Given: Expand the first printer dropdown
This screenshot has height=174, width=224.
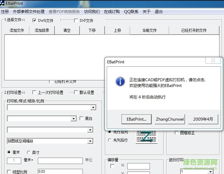Looking at the screenshot, I should tap(93, 107).
